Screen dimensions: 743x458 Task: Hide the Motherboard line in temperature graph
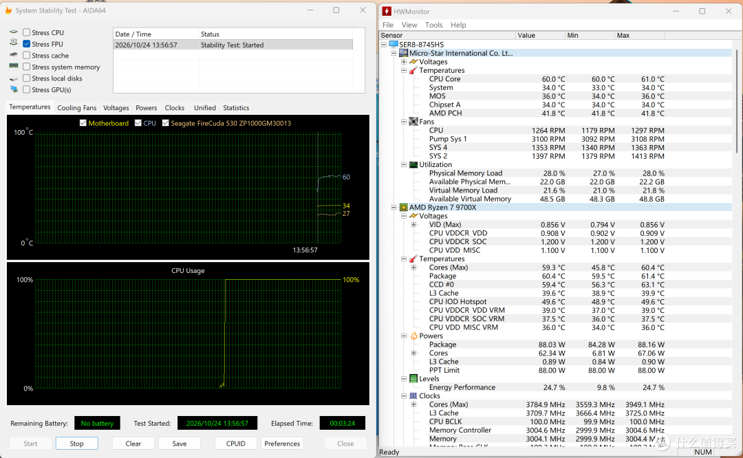tap(83, 123)
